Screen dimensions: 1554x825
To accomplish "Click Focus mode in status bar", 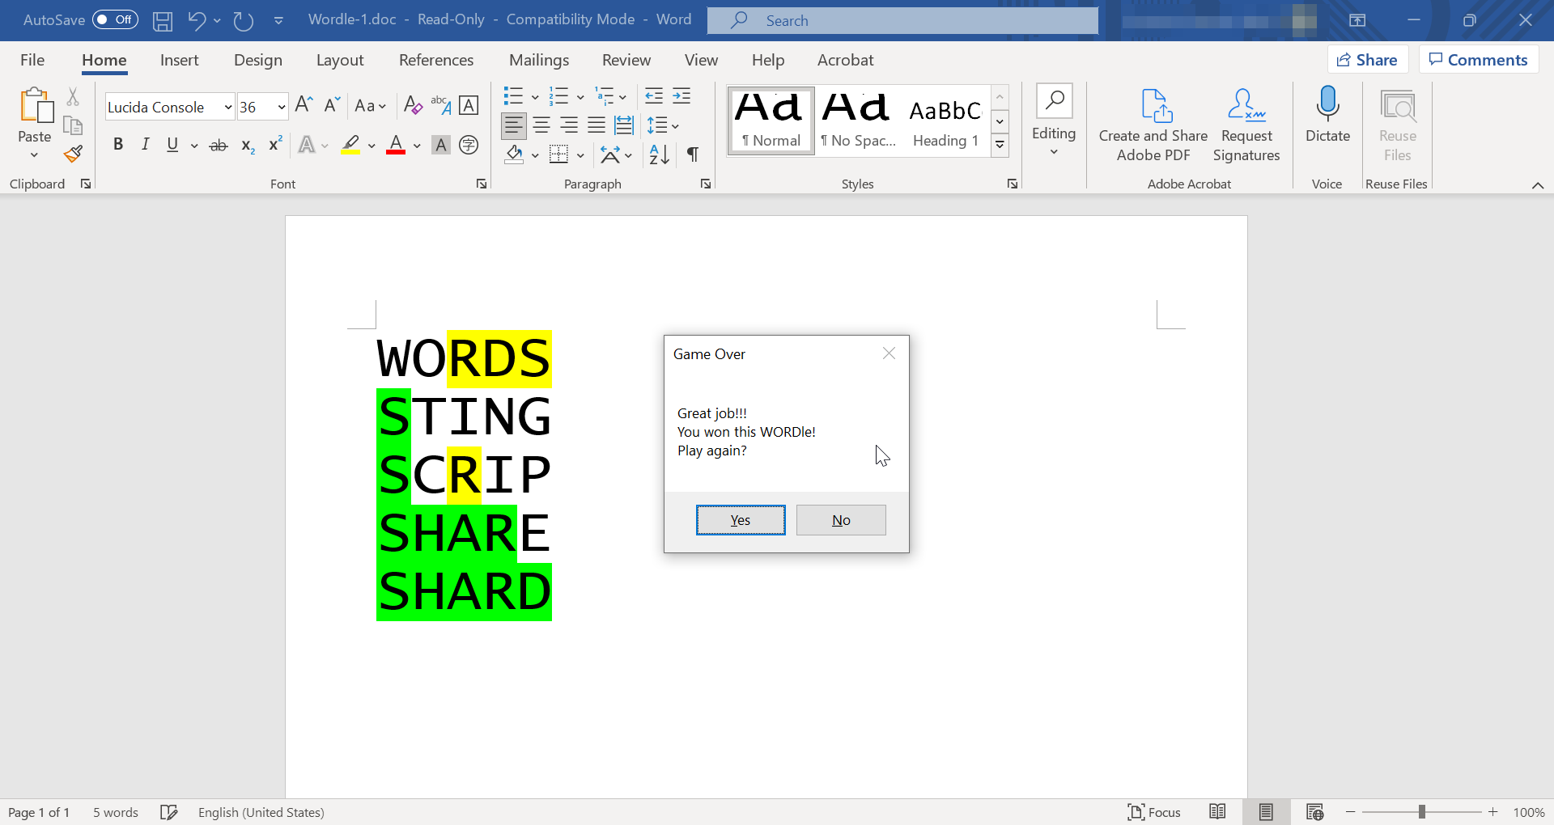I will pos(1154,812).
